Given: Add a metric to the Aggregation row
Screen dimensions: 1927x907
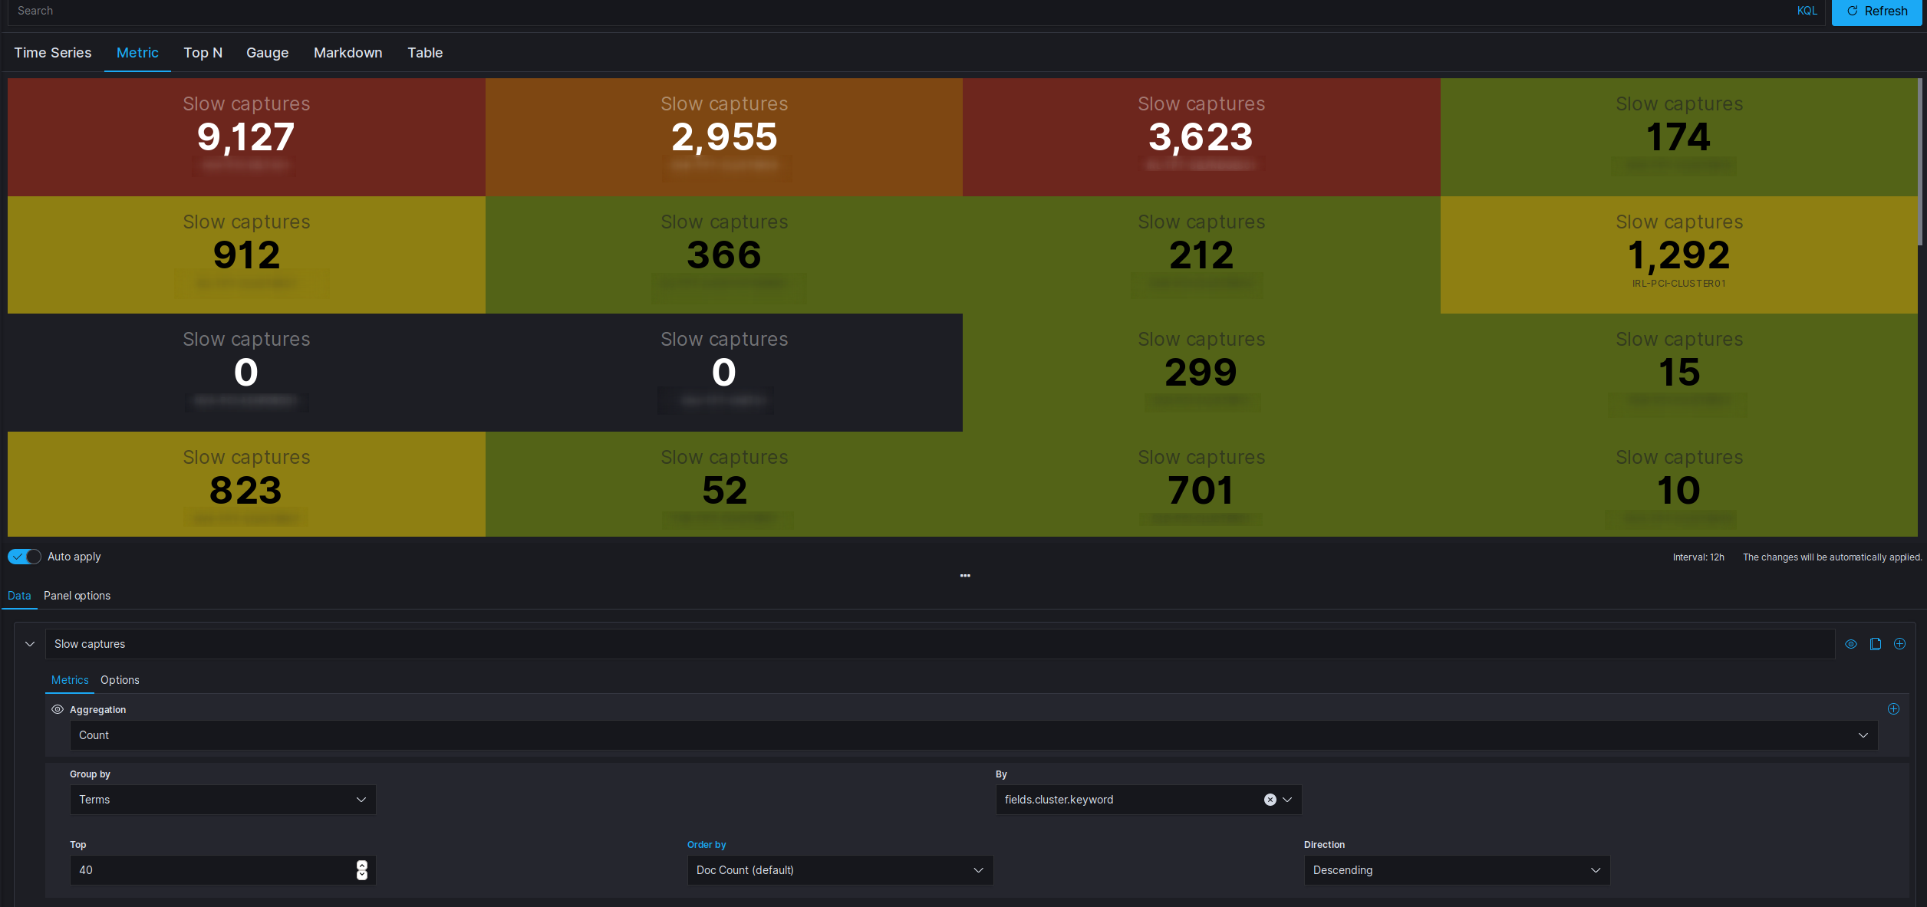Looking at the screenshot, I should [1893, 709].
